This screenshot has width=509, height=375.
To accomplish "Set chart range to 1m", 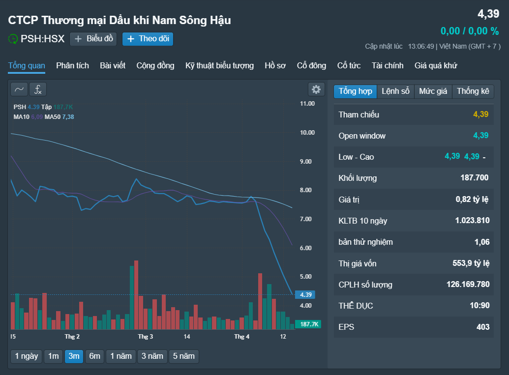I will coord(53,356).
